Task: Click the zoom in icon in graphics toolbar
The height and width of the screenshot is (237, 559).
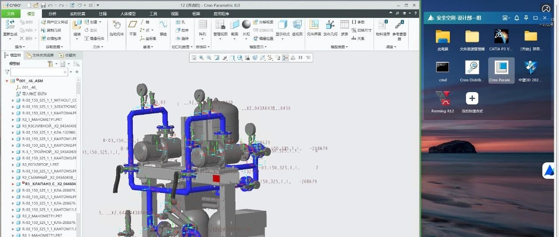Action: [x=201, y=58]
